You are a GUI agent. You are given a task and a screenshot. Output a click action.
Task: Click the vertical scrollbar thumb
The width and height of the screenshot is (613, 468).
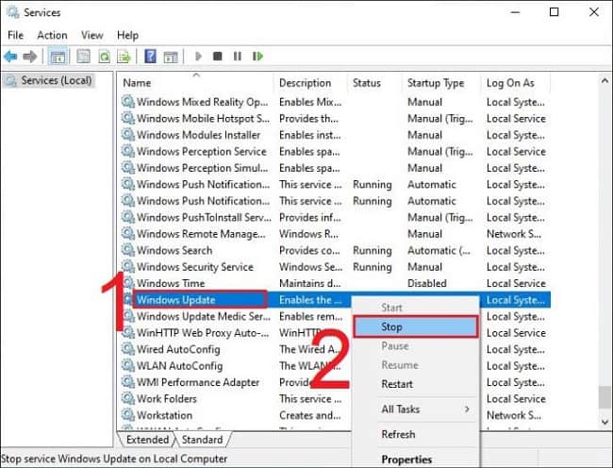(605, 397)
